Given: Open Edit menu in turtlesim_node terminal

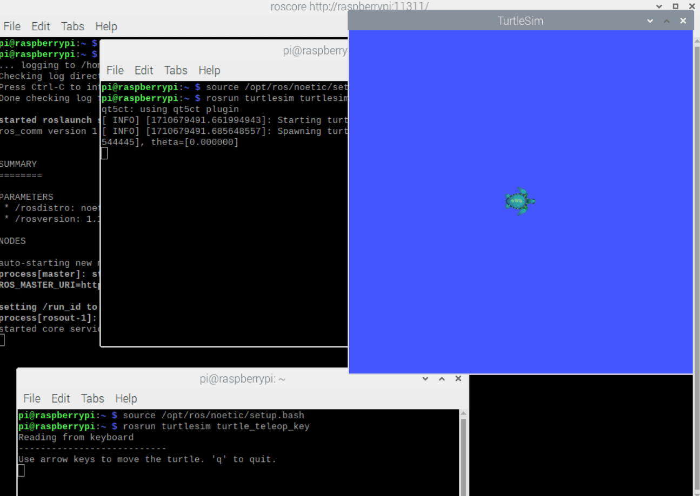Looking at the screenshot, I should (144, 71).
